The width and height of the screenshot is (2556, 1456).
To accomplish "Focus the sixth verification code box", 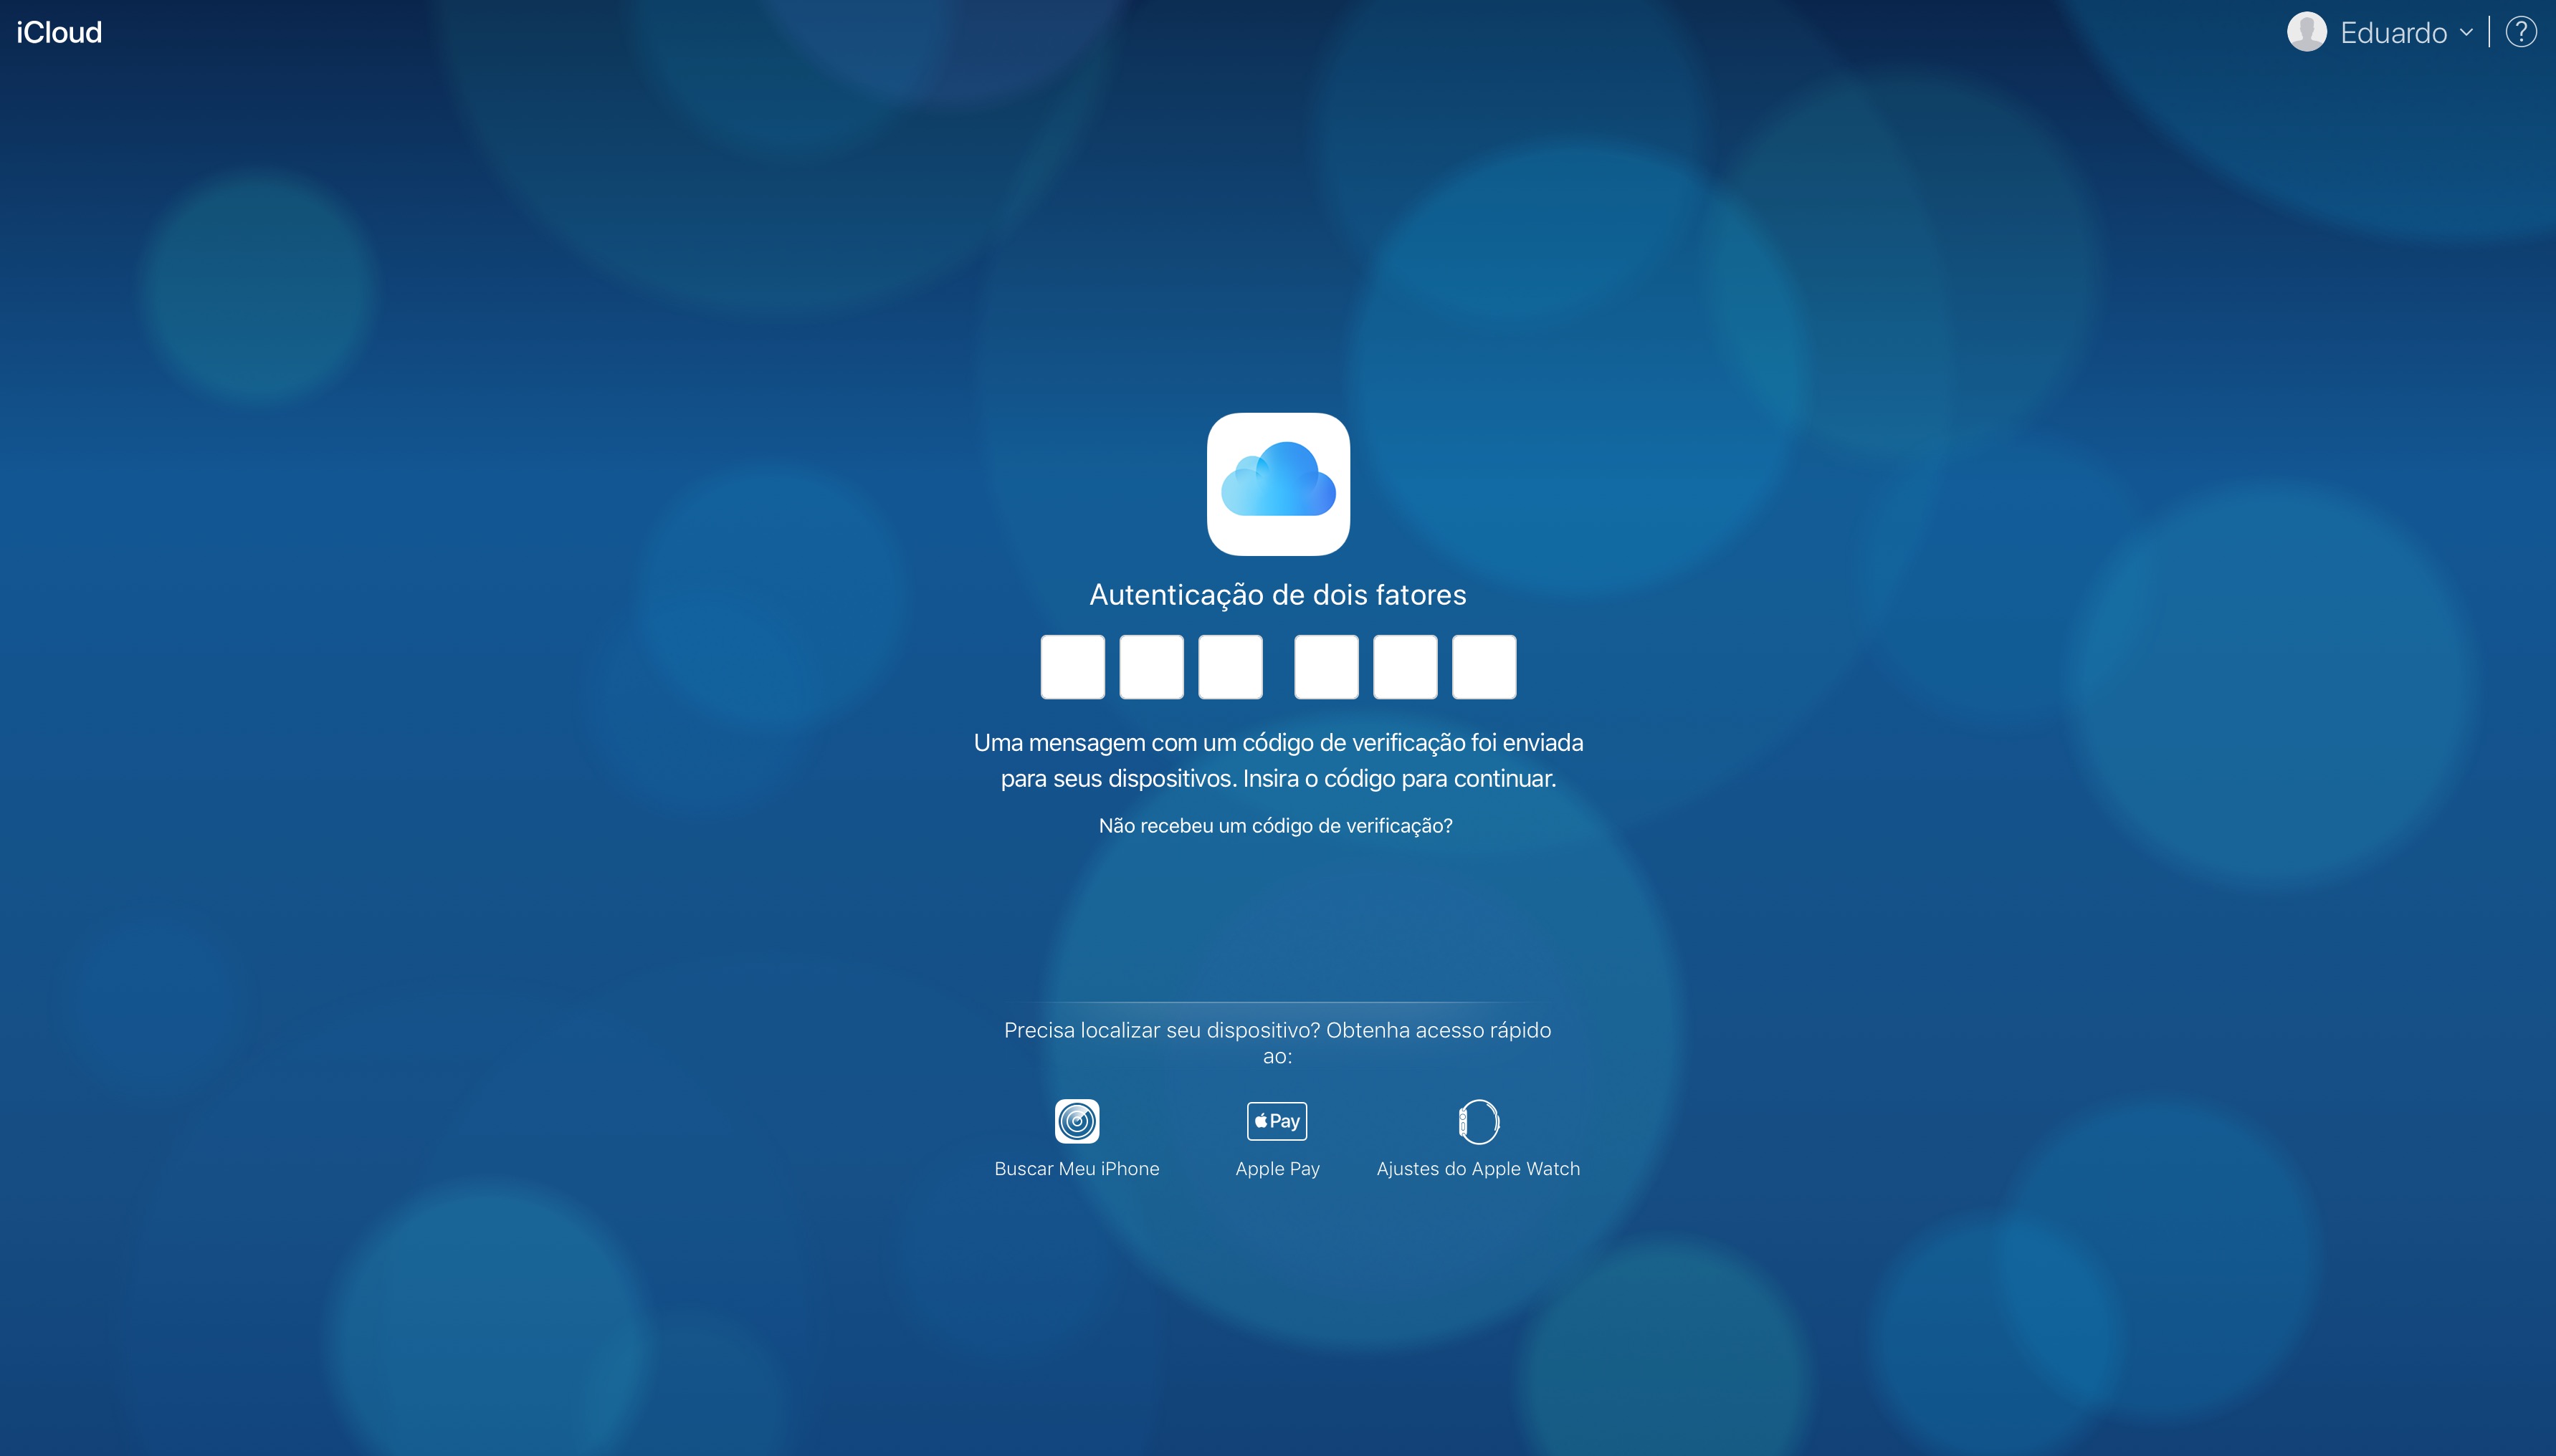I will [1484, 667].
